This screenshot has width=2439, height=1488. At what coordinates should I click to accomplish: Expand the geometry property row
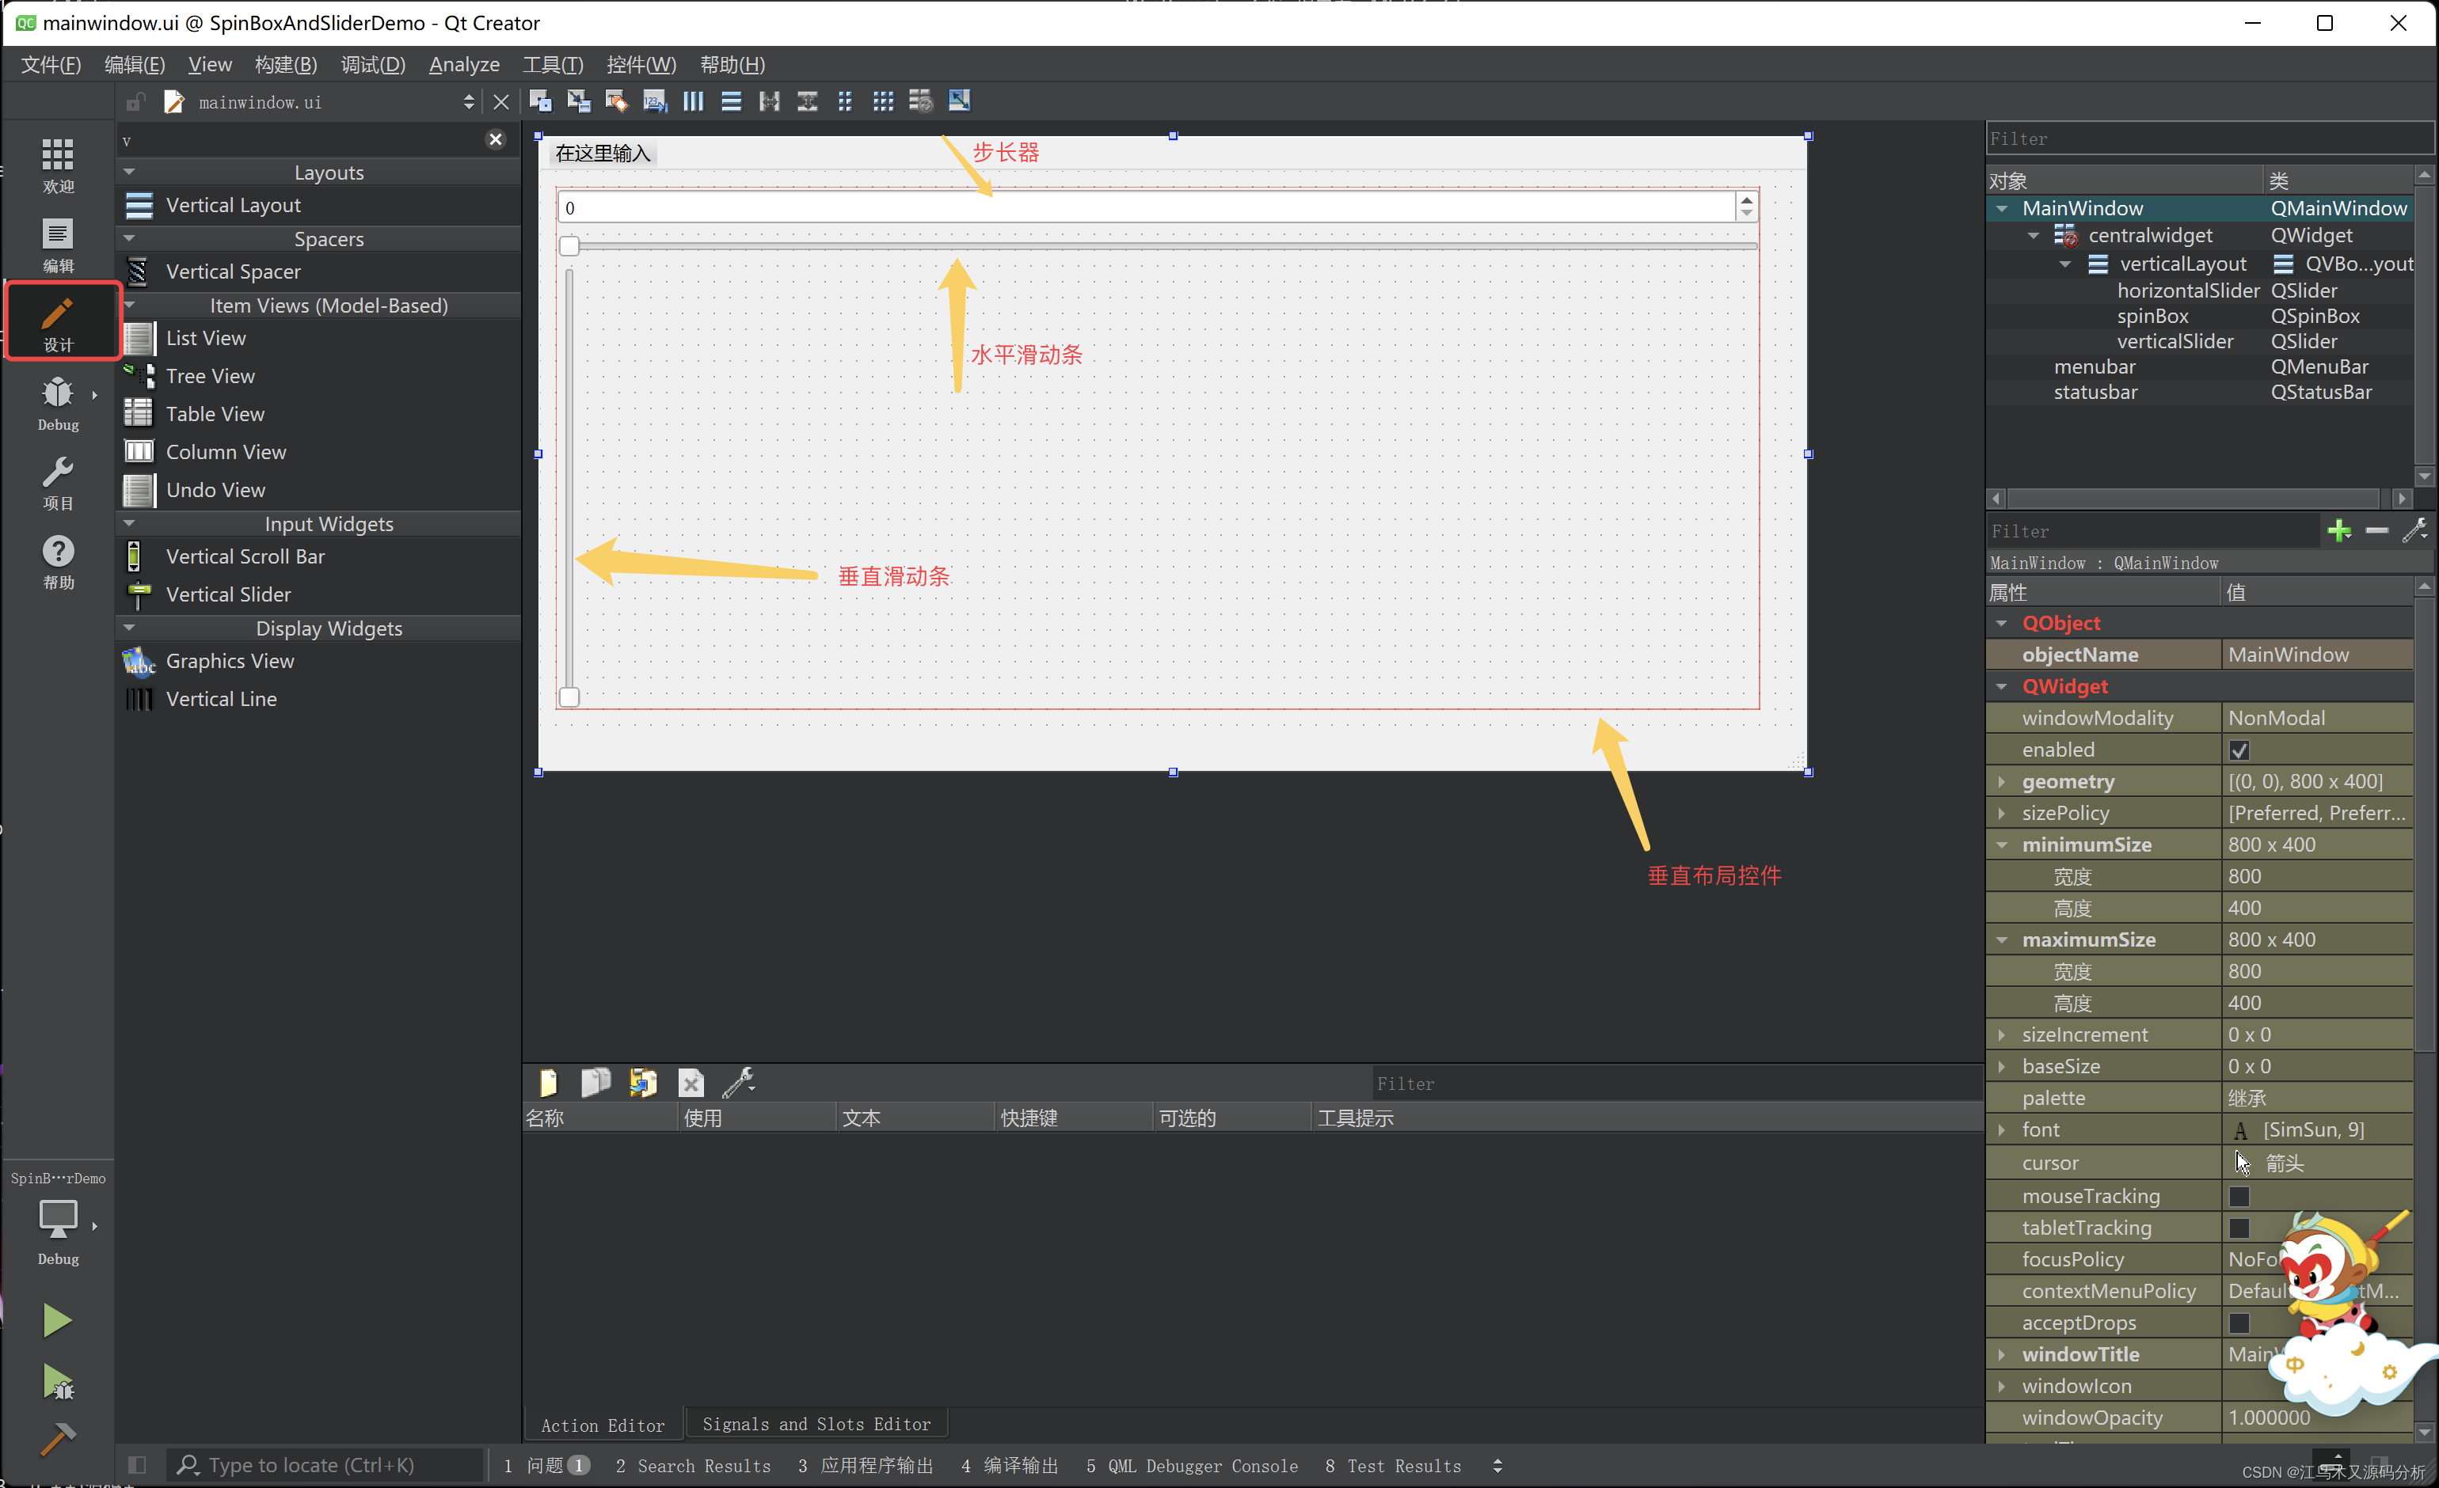coord(2002,782)
